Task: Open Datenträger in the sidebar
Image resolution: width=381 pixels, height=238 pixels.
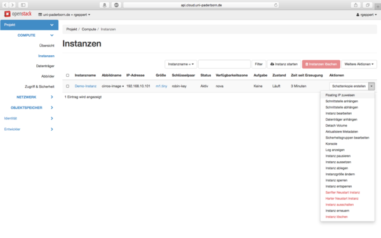Action: [x=45, y=66]
